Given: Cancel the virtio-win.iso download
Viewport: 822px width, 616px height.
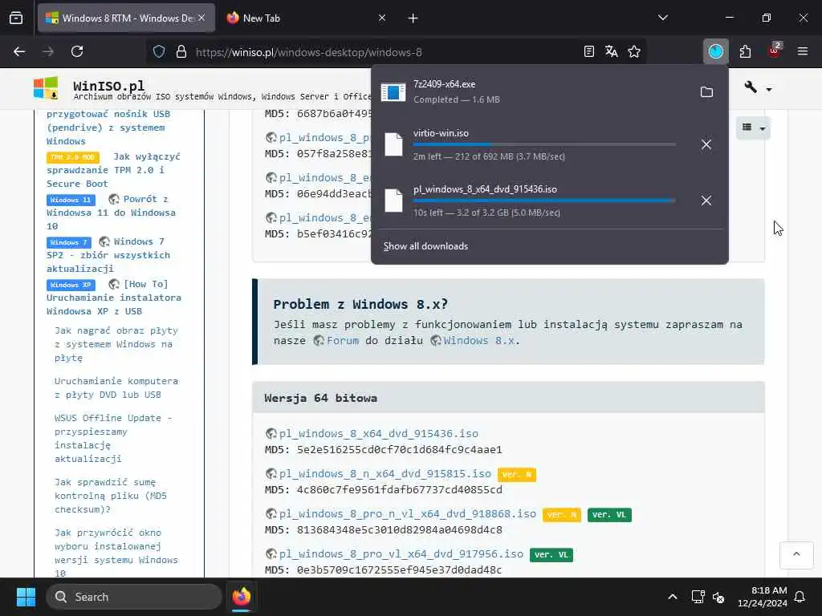Looking at the screenshot, I should coord(706,144).
